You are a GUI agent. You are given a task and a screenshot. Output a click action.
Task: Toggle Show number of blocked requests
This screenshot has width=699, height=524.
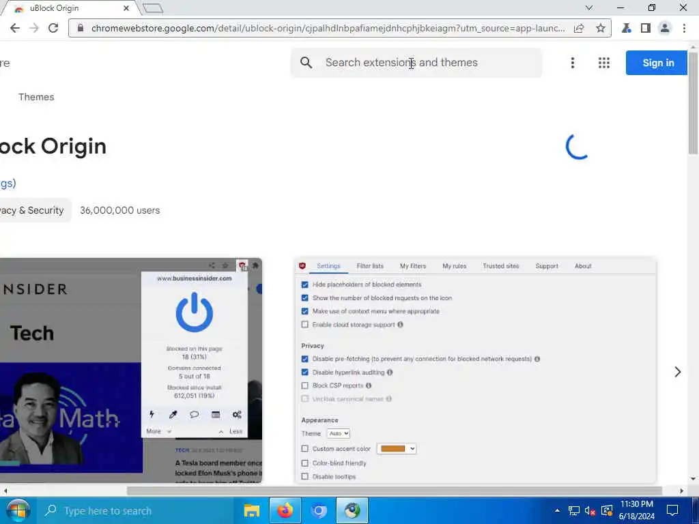click(305, 297)
